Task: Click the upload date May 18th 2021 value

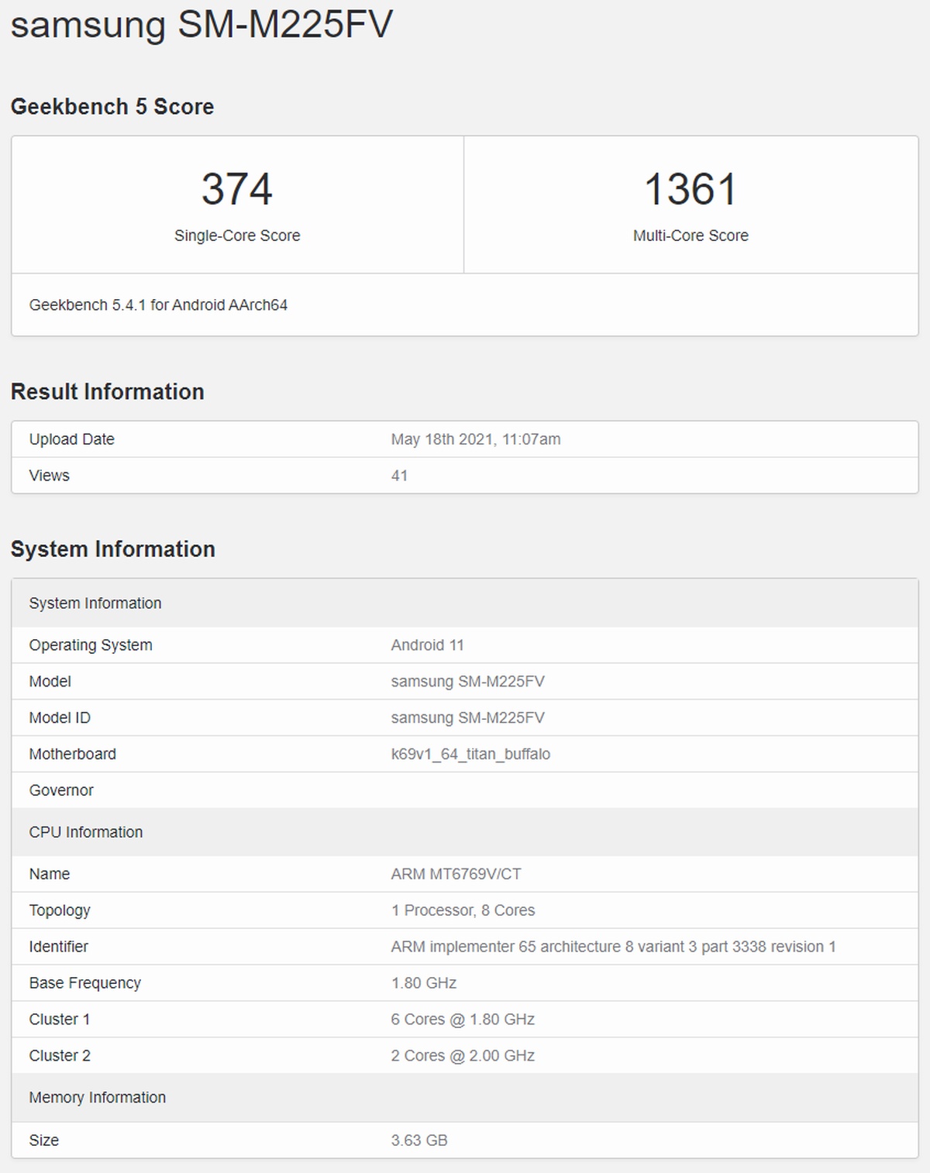Action: [x=475, y=439]
